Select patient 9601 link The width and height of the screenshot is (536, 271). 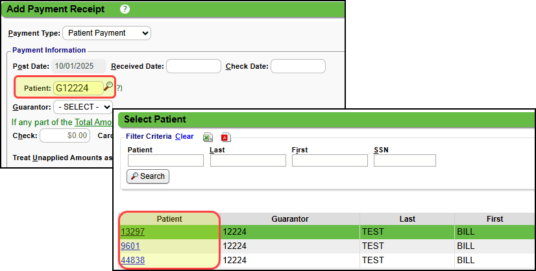pyautogui.click(x=130, y=246)
